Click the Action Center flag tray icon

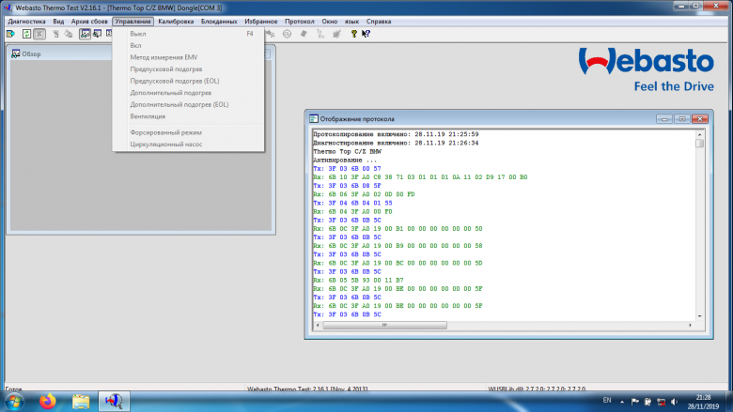(x=635, y=402)
